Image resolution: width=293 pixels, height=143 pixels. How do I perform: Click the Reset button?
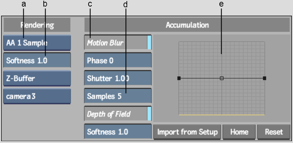tap(274, 132)
